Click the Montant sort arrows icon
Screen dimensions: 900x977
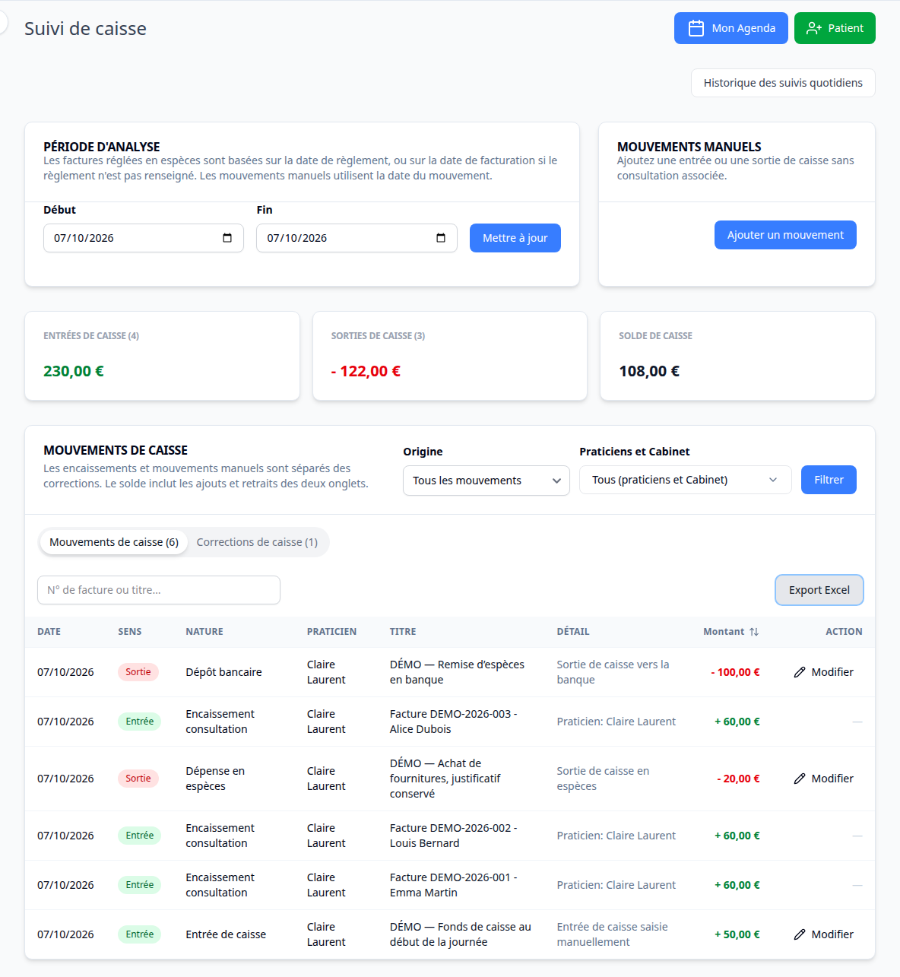[x=754, y=632]
